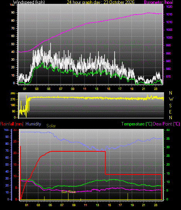Click the 70 value on windspeed axis
The width and height of the screenshot is (181, 210).
13,29
